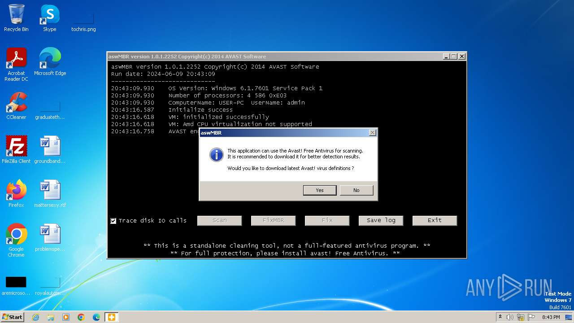Select Acrobat Reader DC shortcut

(x=16, y=65)
